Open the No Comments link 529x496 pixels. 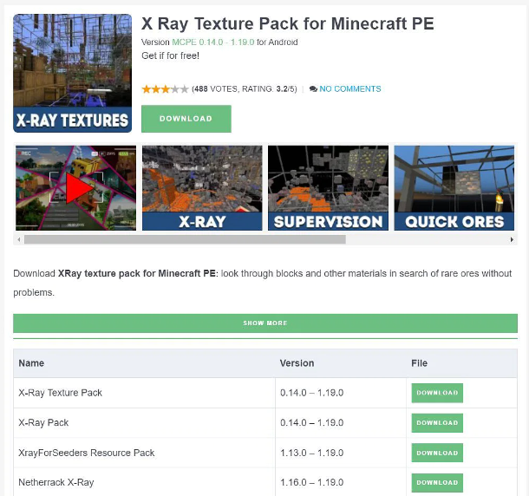[x=350, y=89]
